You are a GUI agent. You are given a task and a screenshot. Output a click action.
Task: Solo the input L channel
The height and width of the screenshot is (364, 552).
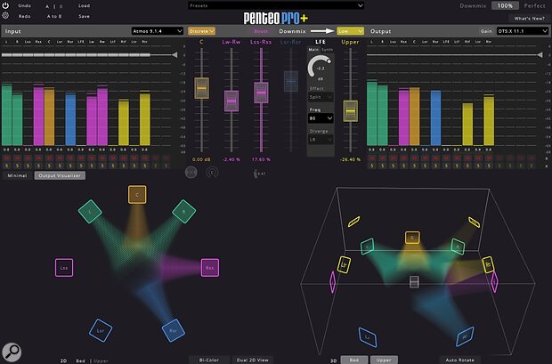7,166
